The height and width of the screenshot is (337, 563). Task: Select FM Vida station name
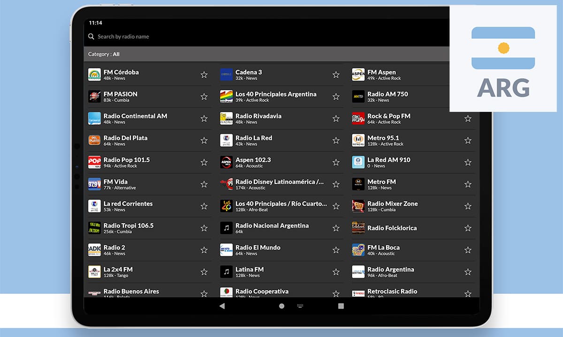pyautogui.click(x=115, y=182)
